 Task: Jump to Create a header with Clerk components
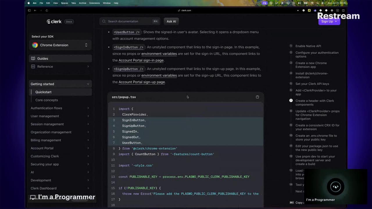(x=315, y=103)
